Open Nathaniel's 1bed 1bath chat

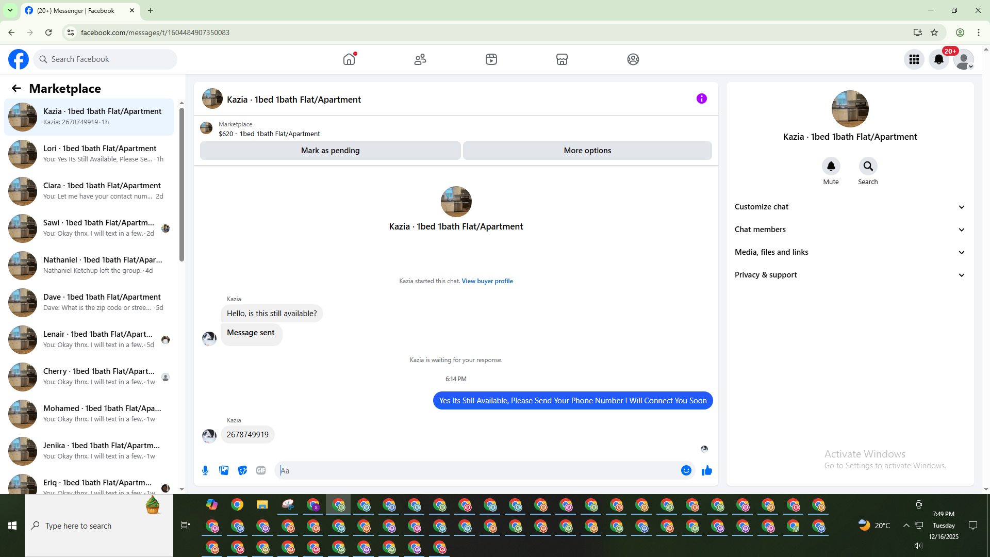(89, 265)
